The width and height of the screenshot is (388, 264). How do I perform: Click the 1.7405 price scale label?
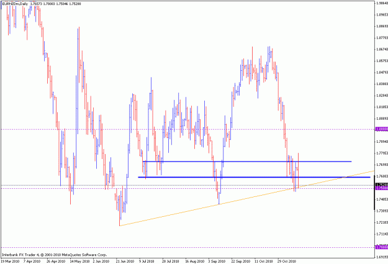click(382, 199)
